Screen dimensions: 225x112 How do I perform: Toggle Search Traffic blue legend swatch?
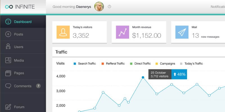[x=75, y=64]
